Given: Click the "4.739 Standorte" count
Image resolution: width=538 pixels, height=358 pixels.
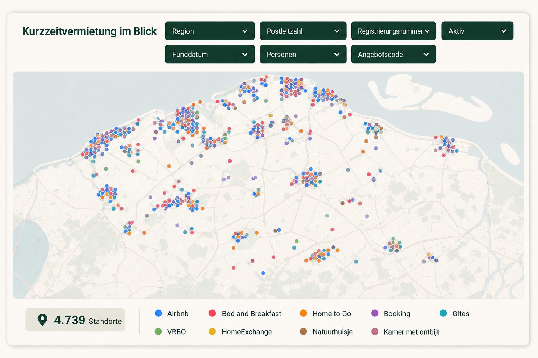Looking at the screenshot, I should pyautogui.click(x=88, y=320).
